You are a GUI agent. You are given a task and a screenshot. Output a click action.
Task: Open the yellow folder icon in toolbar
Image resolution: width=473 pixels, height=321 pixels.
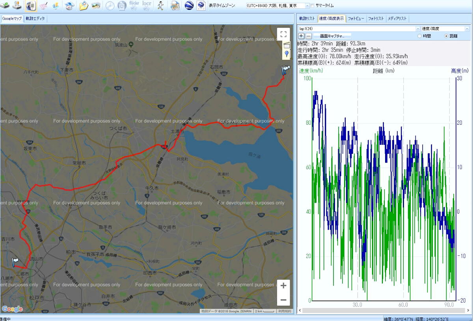[84, 6]
